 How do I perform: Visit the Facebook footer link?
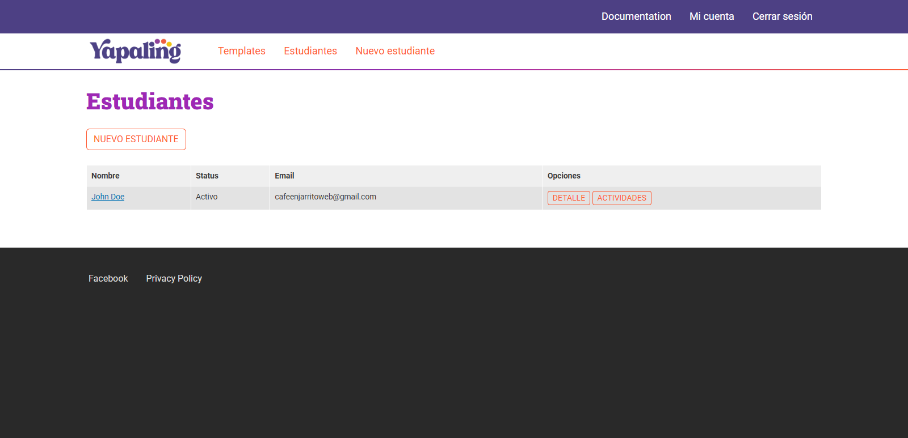click(x=108, y=278)
